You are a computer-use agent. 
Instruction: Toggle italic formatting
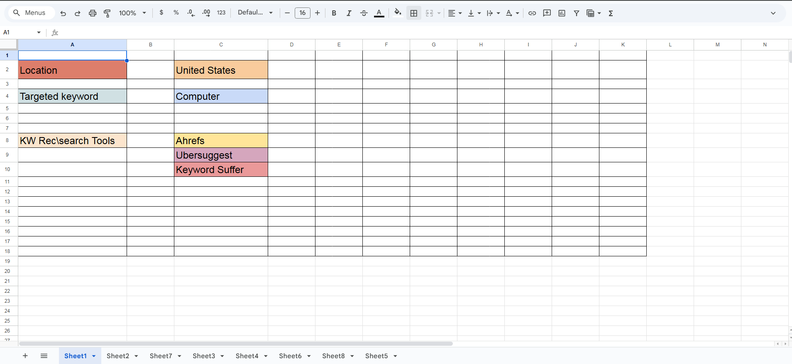coord(349,13)
